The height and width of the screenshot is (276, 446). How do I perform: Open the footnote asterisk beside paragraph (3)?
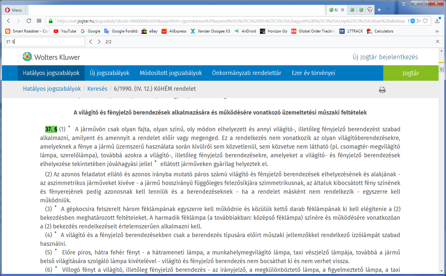[55, 207]
